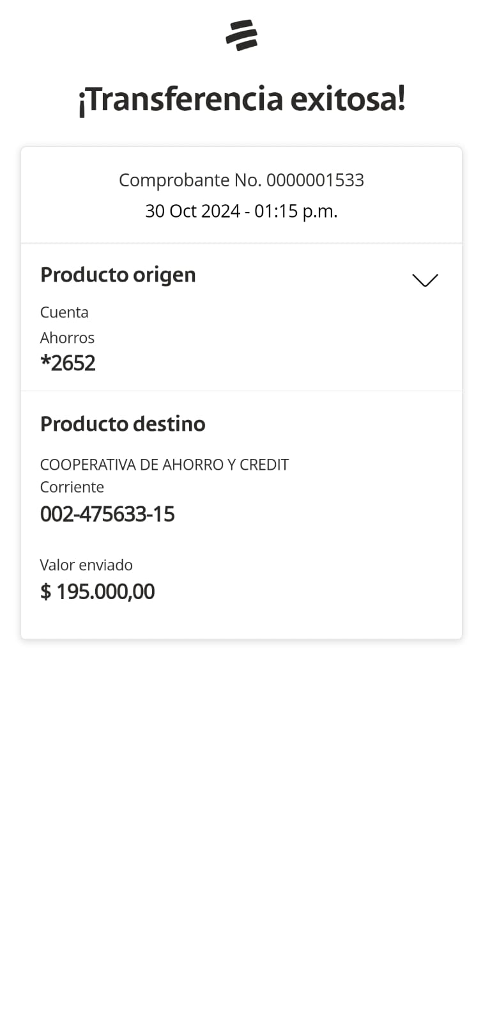Click the Bancolombia logo icon at top

(241, 35)
